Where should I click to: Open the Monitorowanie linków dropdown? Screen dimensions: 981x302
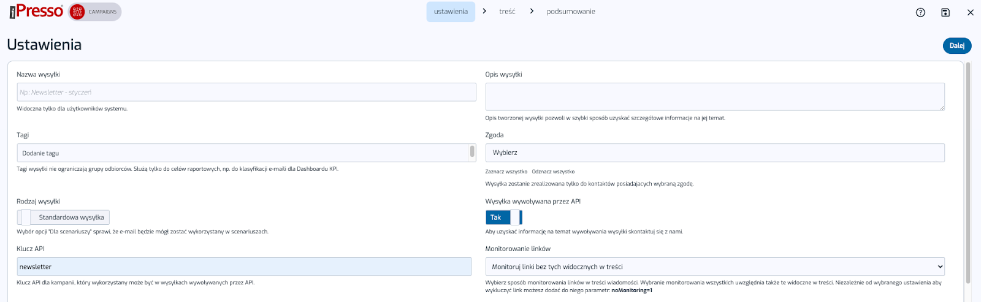(714, 266)
